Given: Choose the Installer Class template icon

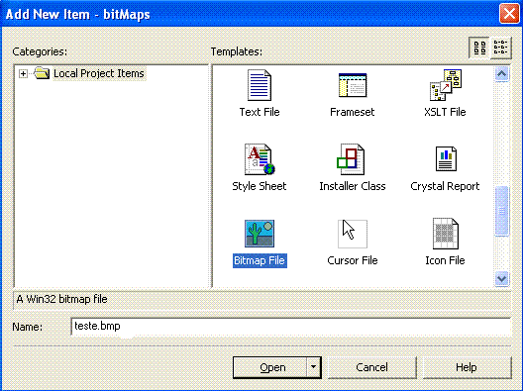Looking at the screenshot, I should pyautogui.click(x=351, y=159).
